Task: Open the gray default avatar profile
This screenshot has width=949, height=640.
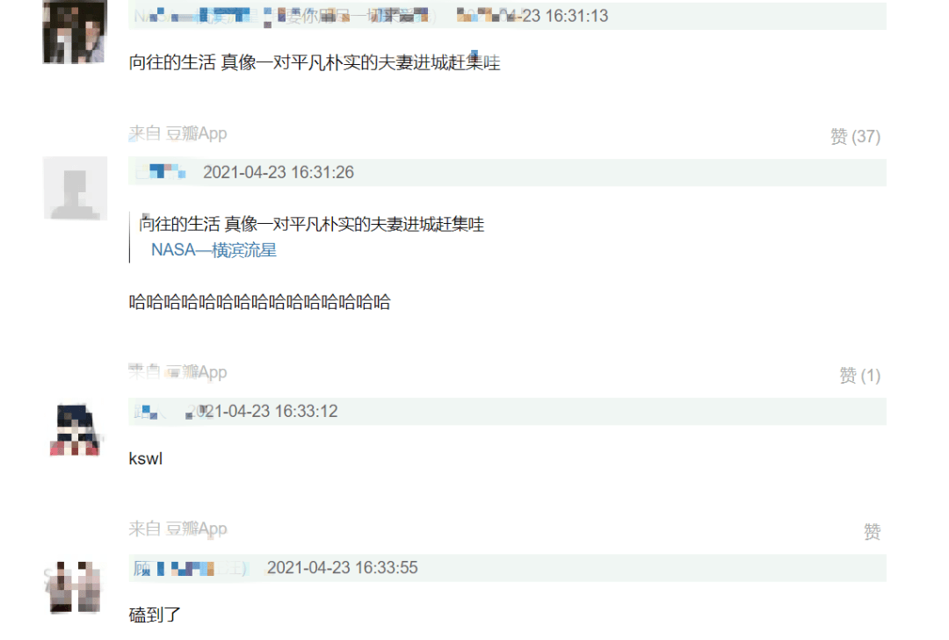Action: click(75, 188)
